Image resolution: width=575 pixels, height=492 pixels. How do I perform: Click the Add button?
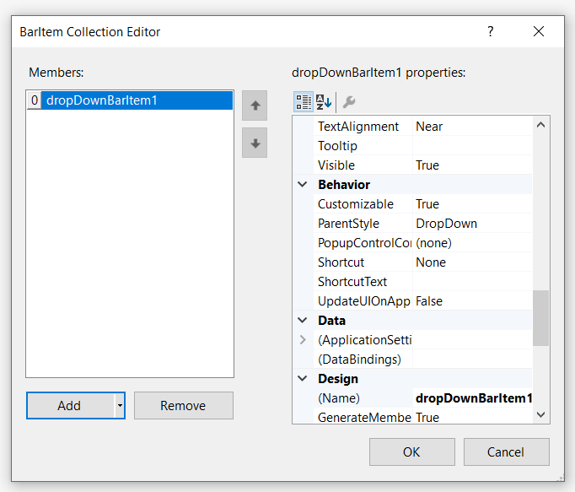point(71,405)
